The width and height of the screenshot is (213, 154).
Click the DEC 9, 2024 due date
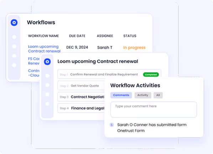[x=77, y=47]
